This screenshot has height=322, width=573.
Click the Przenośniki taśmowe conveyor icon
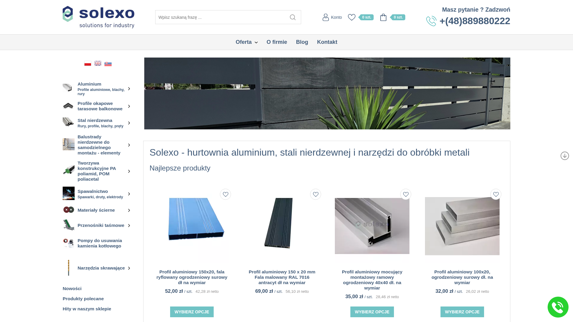(x=69, y=225)
